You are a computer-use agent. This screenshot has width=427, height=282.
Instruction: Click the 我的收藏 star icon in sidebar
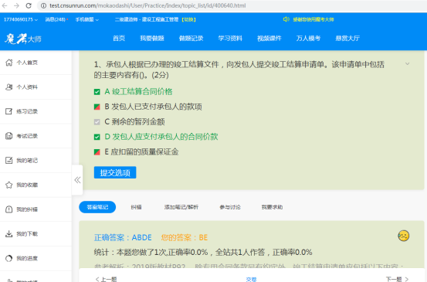[x=9, y=185]
